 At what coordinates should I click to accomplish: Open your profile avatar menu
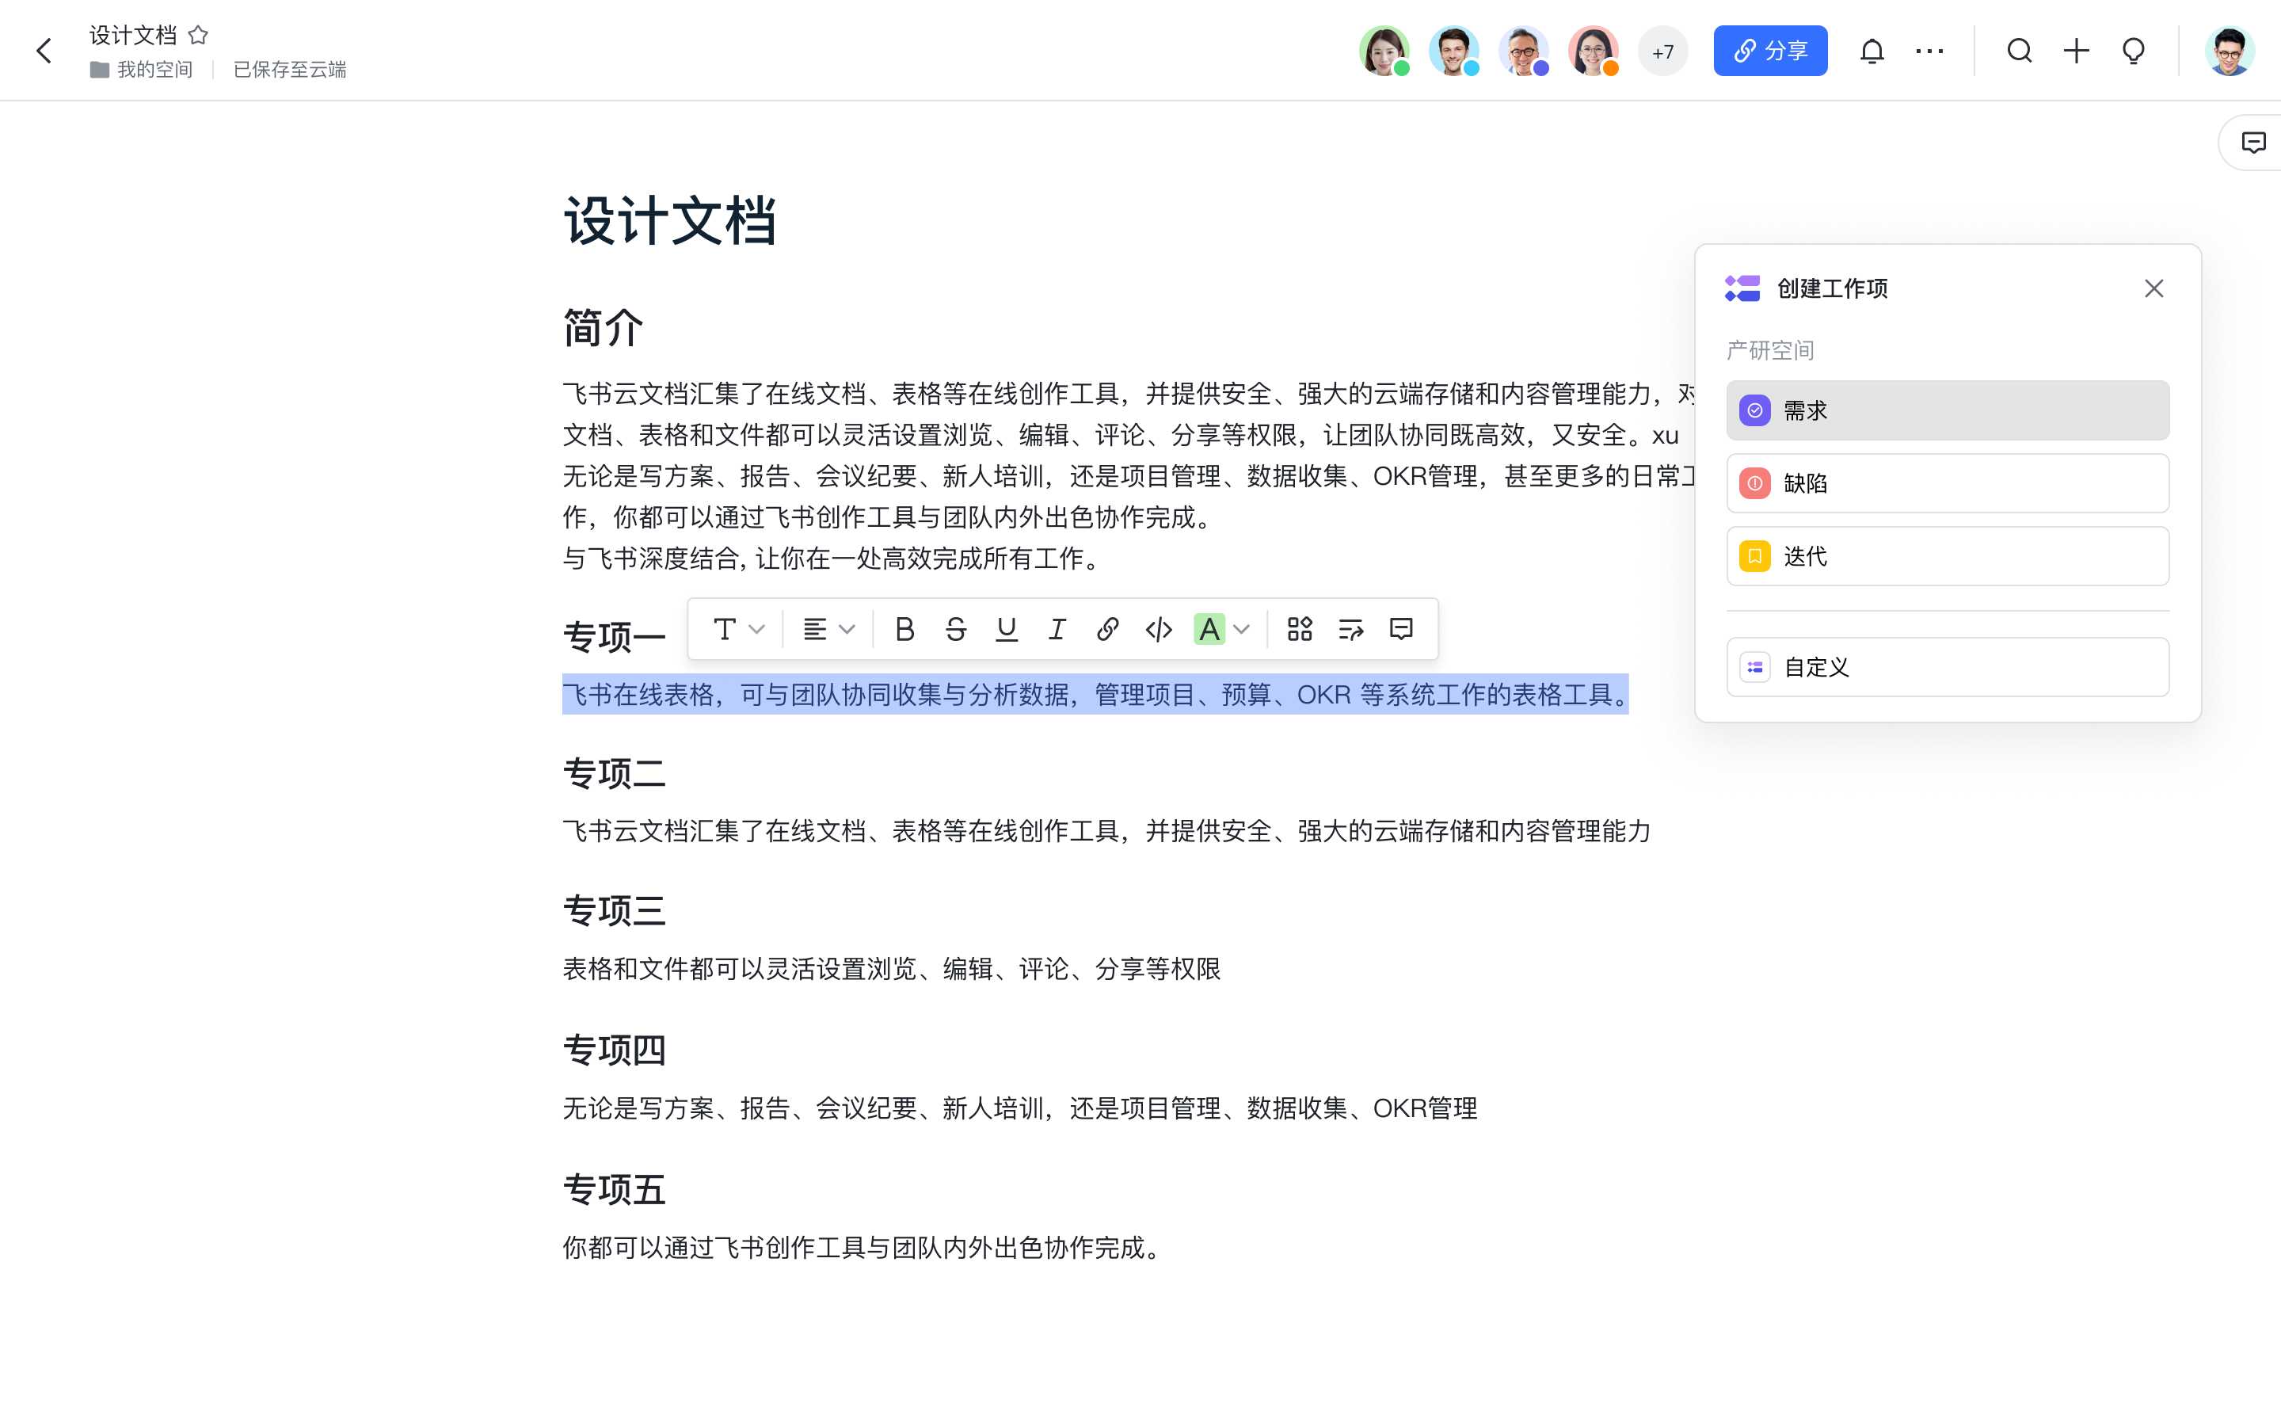click(x=2230, y=51)
